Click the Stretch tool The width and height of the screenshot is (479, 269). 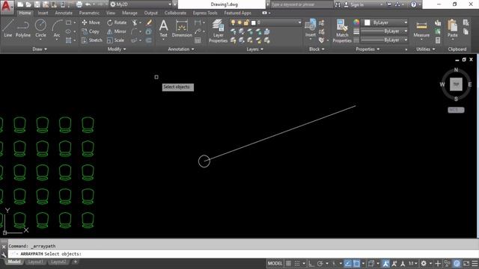[x=92, y=40]
